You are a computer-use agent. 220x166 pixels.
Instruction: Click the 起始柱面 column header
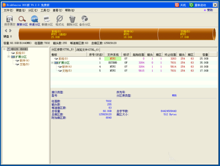click(x=138, y=55)
